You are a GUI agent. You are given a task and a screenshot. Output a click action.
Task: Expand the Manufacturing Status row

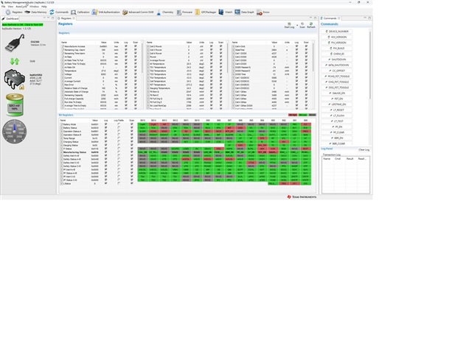62,152
